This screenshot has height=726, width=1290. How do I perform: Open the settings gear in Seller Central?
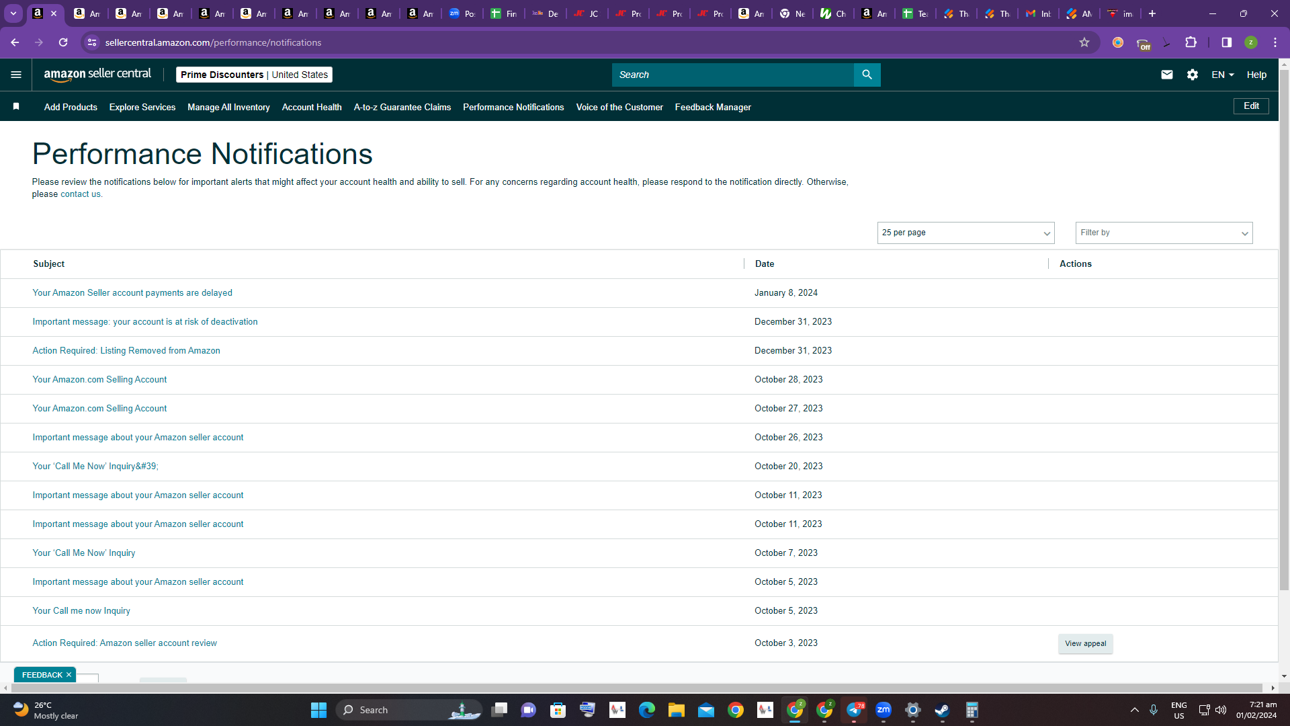[x=1193, y=75]
